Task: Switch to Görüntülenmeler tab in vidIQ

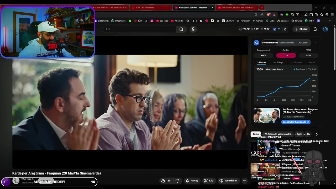Action: coord(270,43)
